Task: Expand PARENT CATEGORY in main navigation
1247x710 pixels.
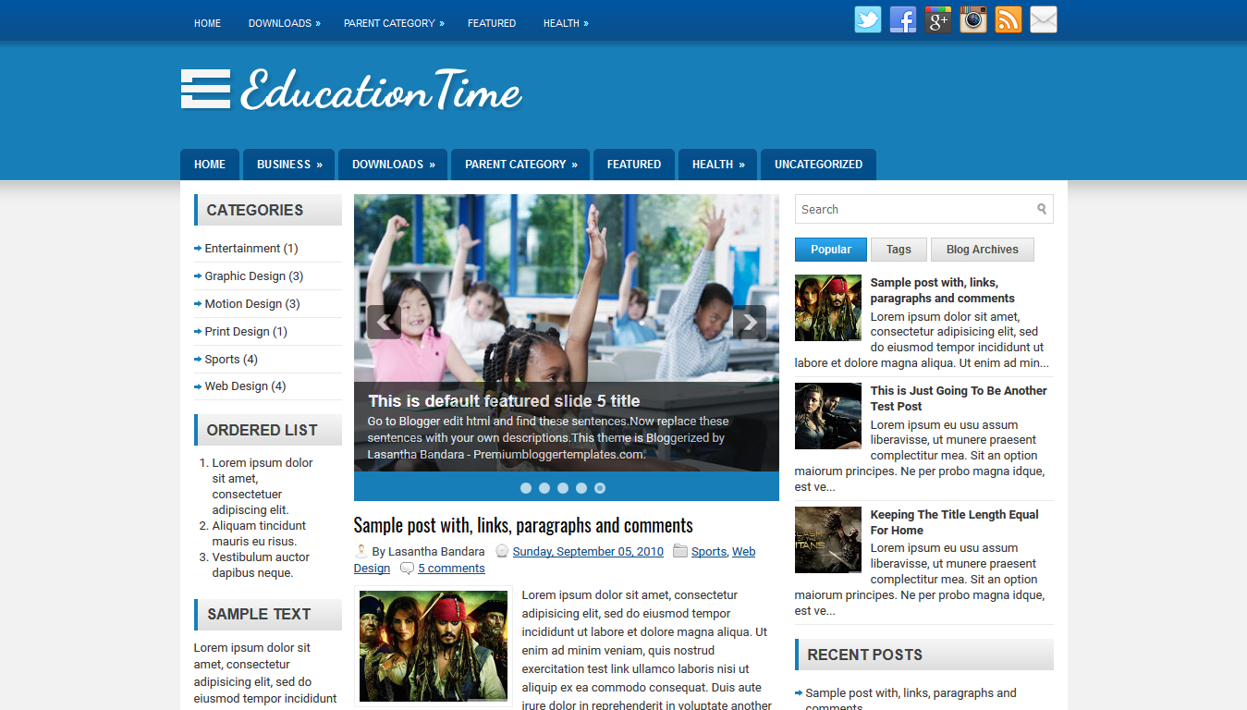Action: pyautogui.click(x=520, y=165)
